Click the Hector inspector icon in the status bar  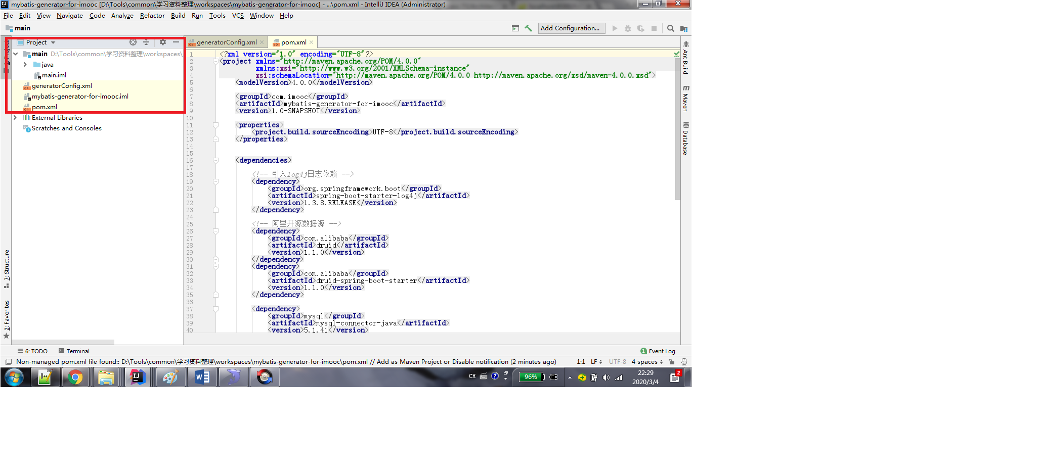(684, 362)
